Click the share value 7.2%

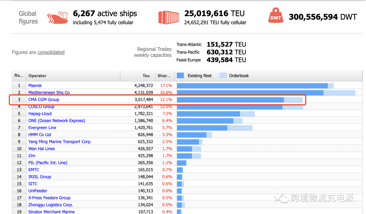(167, 113)
